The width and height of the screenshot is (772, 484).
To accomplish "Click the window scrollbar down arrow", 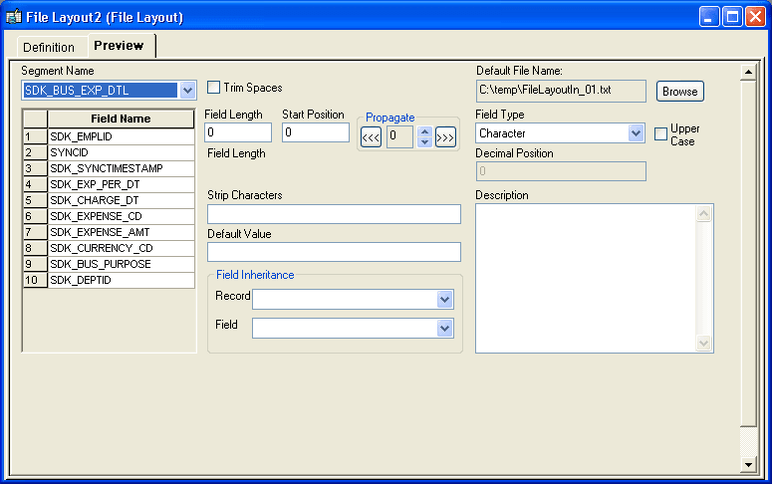I will click(x=748, y=464).
